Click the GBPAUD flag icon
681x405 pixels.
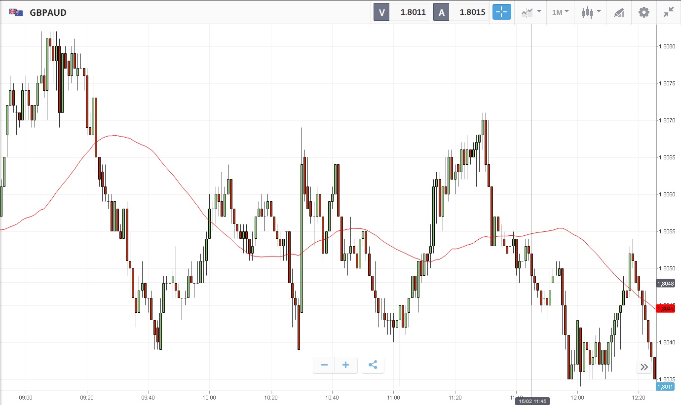[x=16, y=12]
